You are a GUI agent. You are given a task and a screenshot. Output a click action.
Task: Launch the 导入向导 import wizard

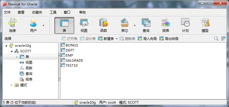click(147, 39)
